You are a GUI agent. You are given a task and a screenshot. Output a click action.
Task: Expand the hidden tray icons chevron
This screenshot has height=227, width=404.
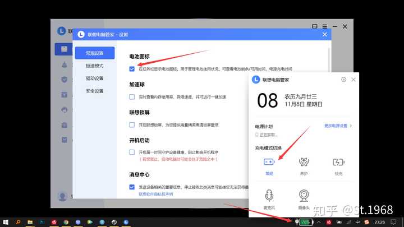click(x=319, y=222)
